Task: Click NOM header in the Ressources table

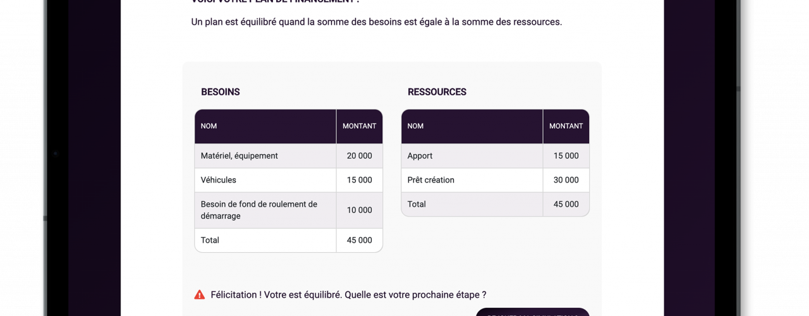Action: (415, 126)
